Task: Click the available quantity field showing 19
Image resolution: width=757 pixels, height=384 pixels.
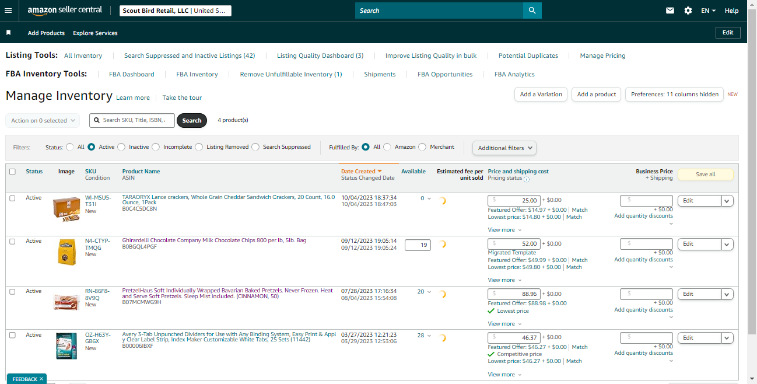Action: click(418, 246)
